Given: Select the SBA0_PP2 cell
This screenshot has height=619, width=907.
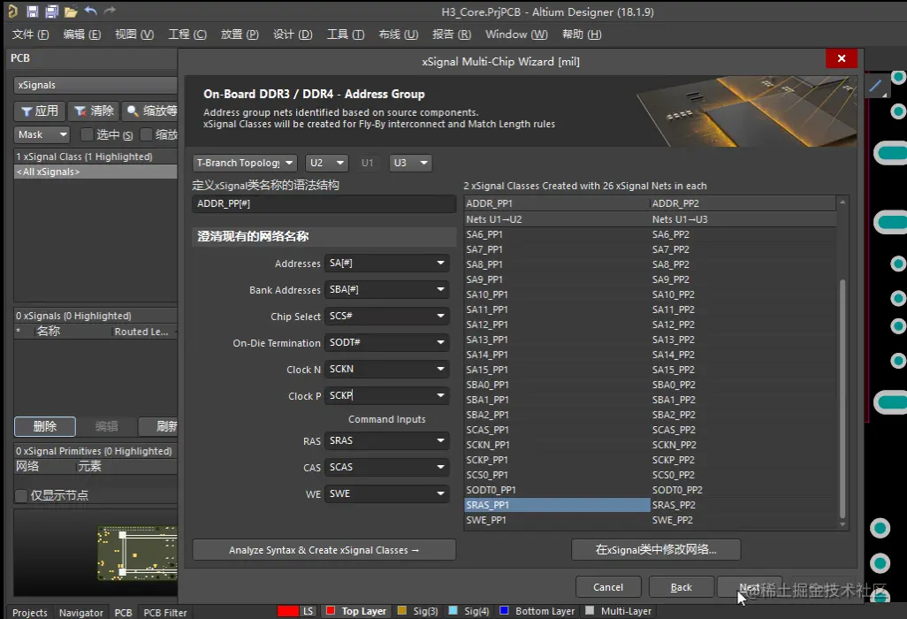Looking at the screenshot, I should pos(743,385).
